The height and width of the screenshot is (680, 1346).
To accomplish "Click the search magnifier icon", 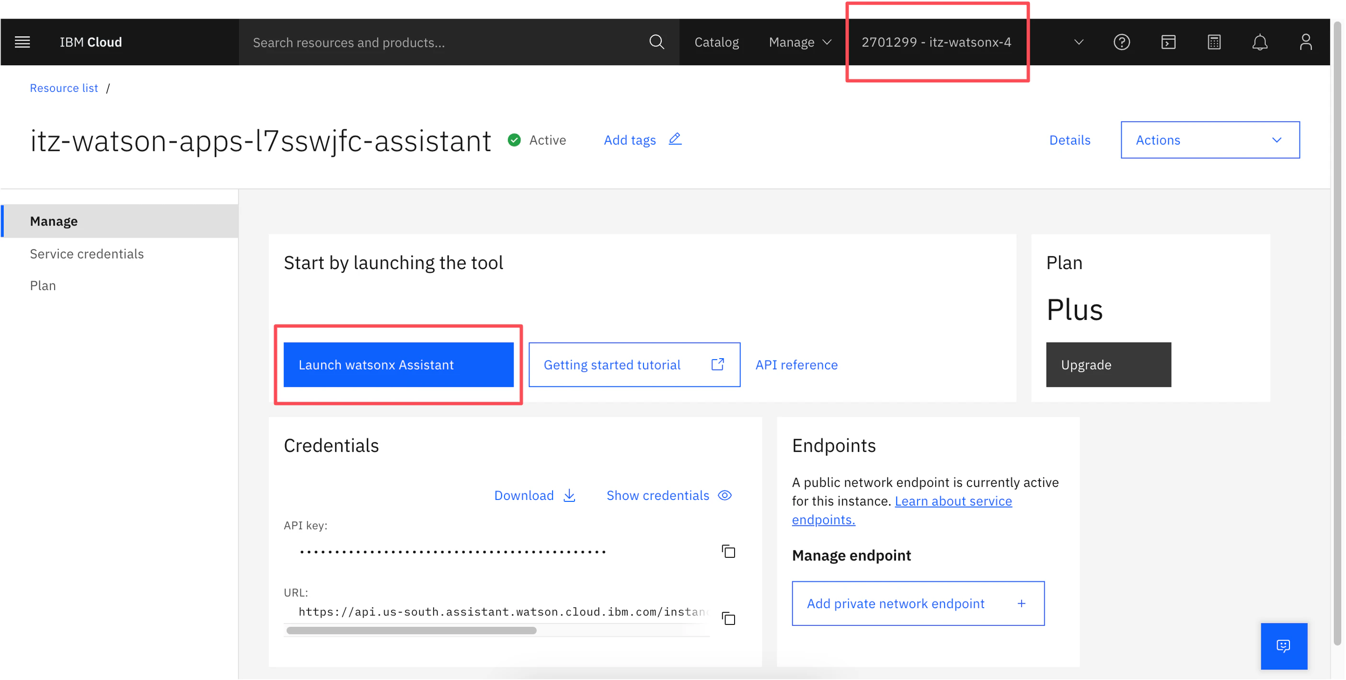I will coord(656,42).
